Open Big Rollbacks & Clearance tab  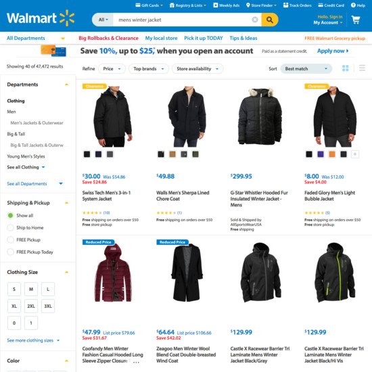coord(108,38)
